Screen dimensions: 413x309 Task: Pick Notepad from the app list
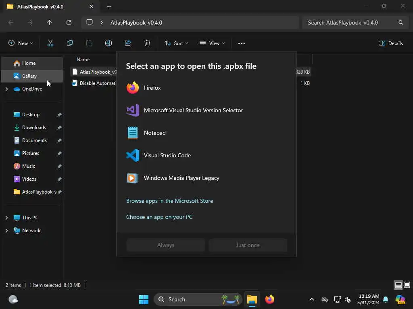coord(206,133)
